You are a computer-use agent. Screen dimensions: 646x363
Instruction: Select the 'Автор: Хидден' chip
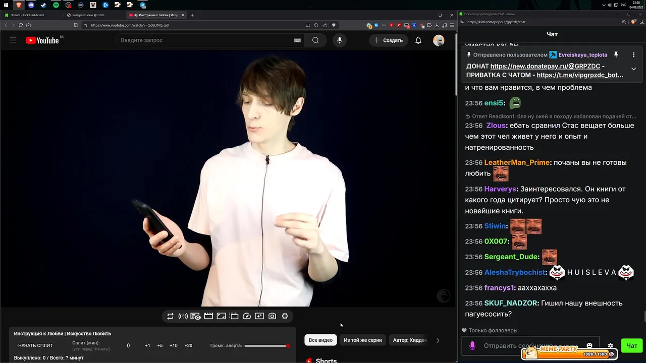pyautogui.click(x=410, y=340)
